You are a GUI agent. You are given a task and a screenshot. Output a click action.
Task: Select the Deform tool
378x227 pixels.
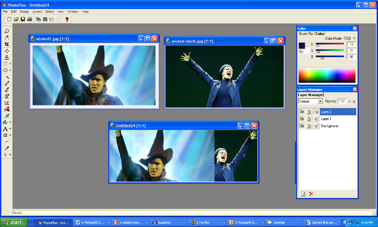point(7,57)
